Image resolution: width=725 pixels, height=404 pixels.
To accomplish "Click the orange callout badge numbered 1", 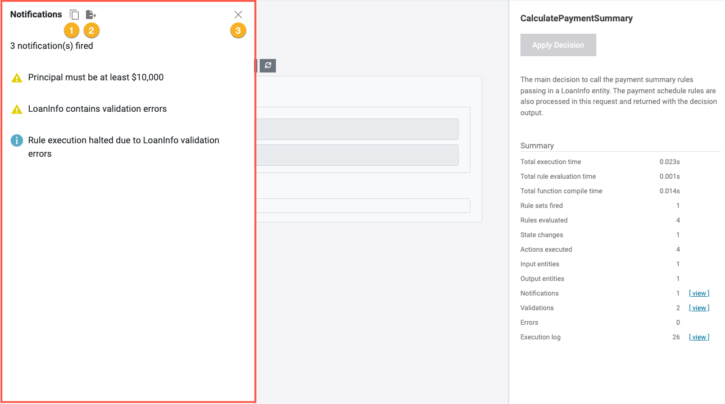I will click(x=71, y=30).
